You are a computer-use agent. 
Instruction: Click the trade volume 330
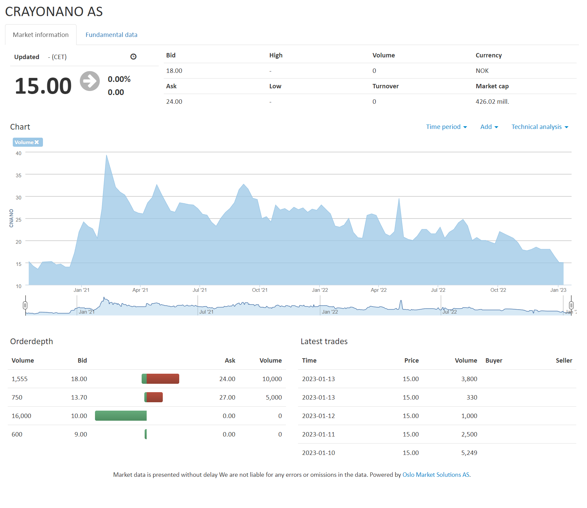point(472,398)
